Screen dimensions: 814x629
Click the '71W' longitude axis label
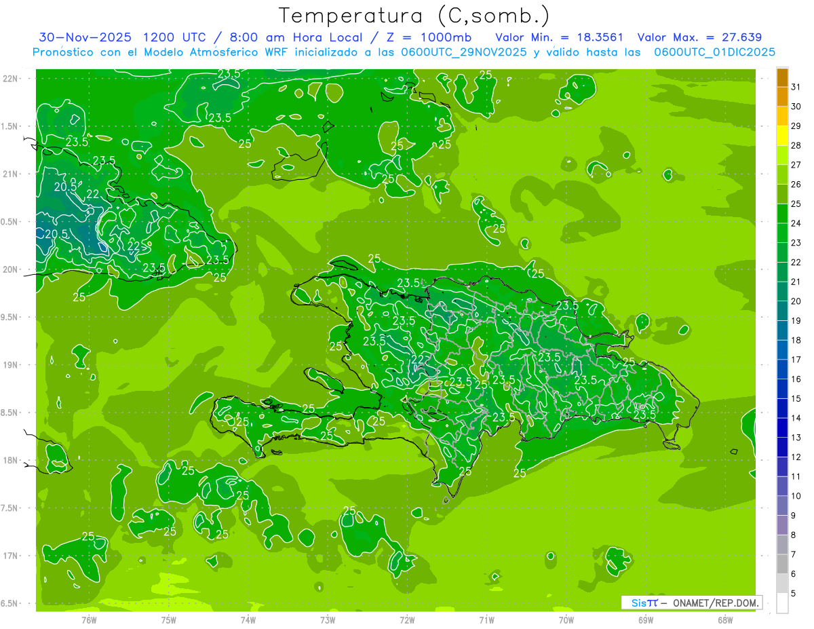coord(486,620)
